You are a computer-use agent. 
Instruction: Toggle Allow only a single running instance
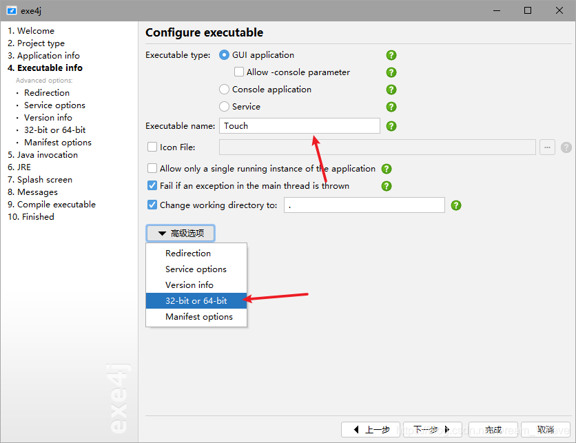(152, 169)
